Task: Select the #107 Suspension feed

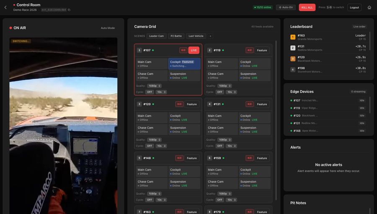Action: coord(184,76)
